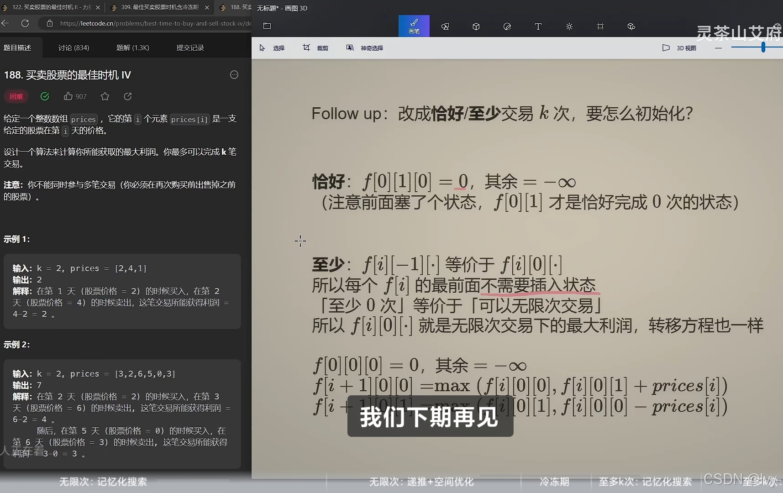Viewport: 783px width, 493px height.
Task: Open the Canvas options
Action: click(x=600, y=26)
